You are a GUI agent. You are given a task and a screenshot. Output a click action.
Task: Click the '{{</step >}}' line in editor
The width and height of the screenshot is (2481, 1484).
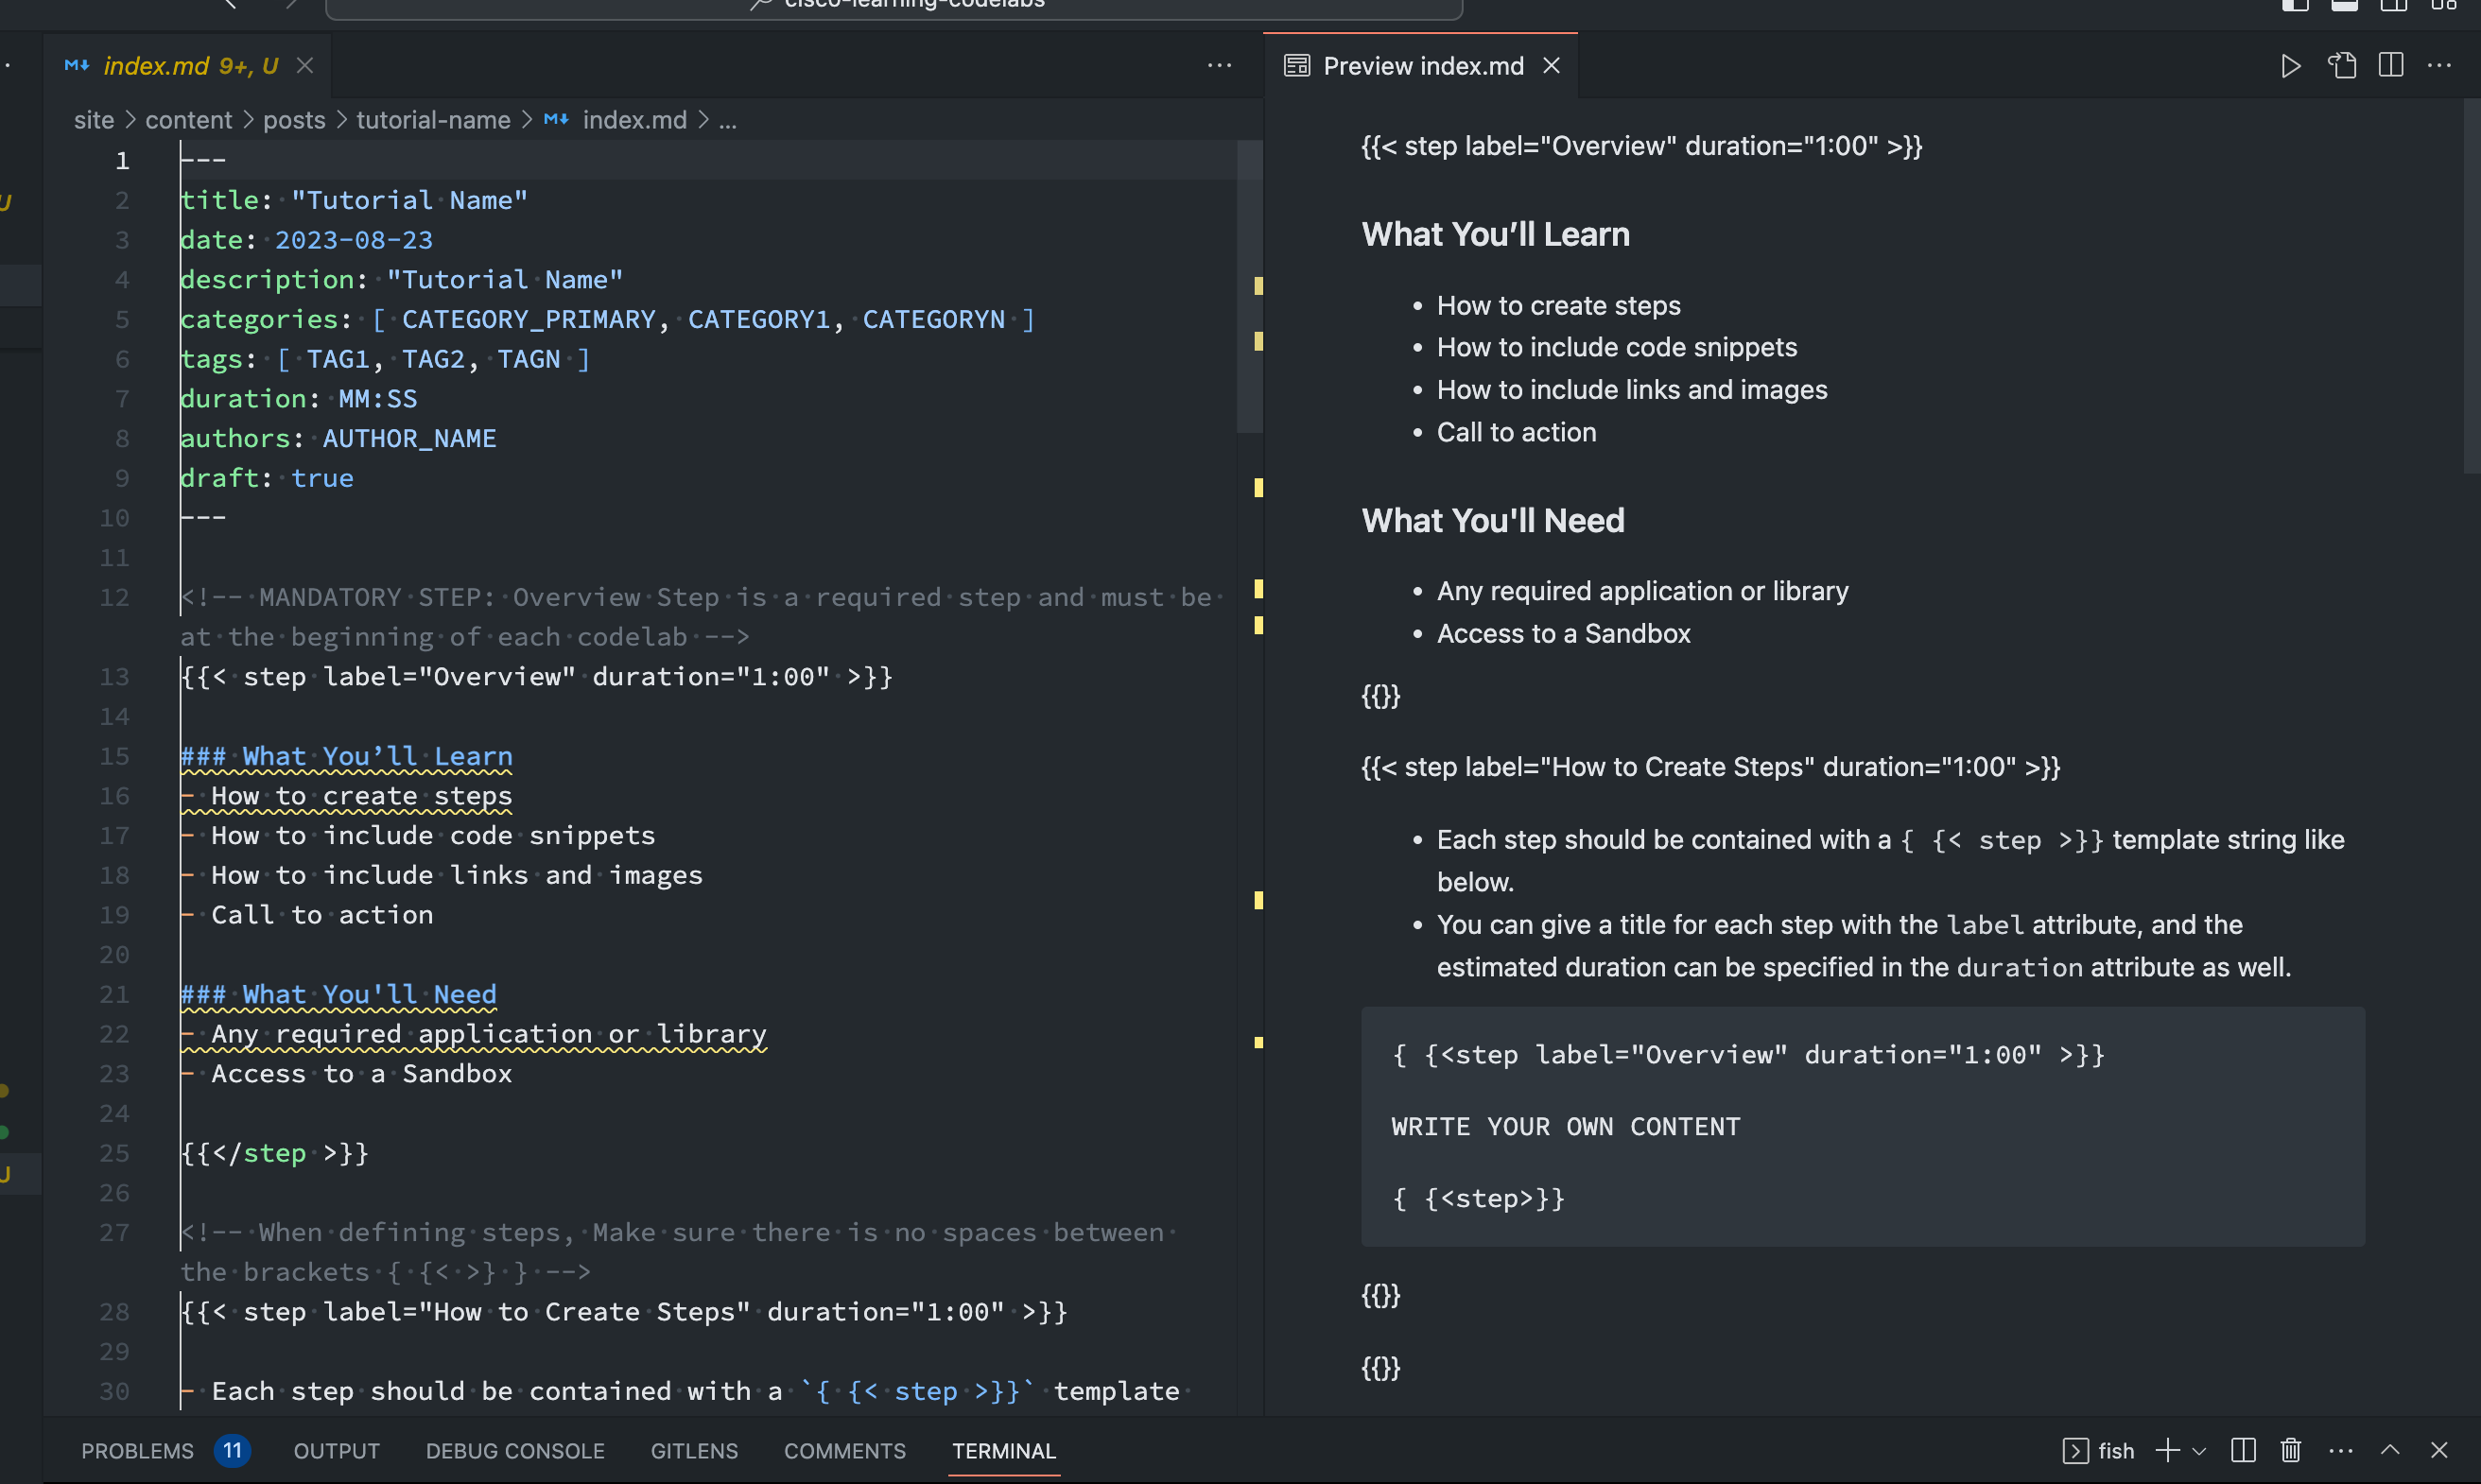[x=274, y=1153]
